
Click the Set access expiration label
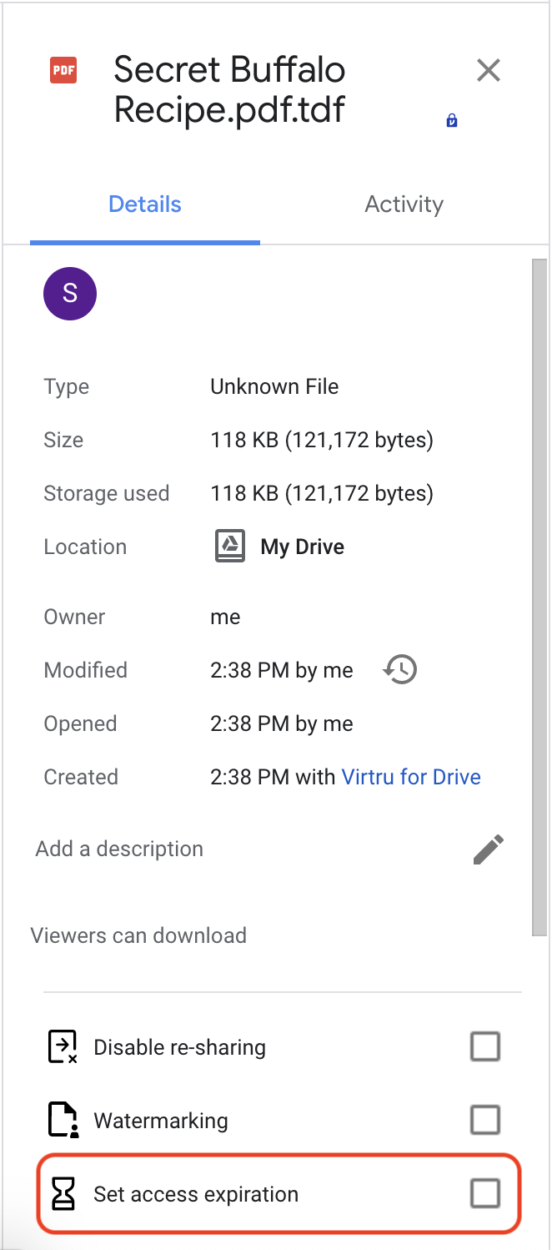point(196,1194)
